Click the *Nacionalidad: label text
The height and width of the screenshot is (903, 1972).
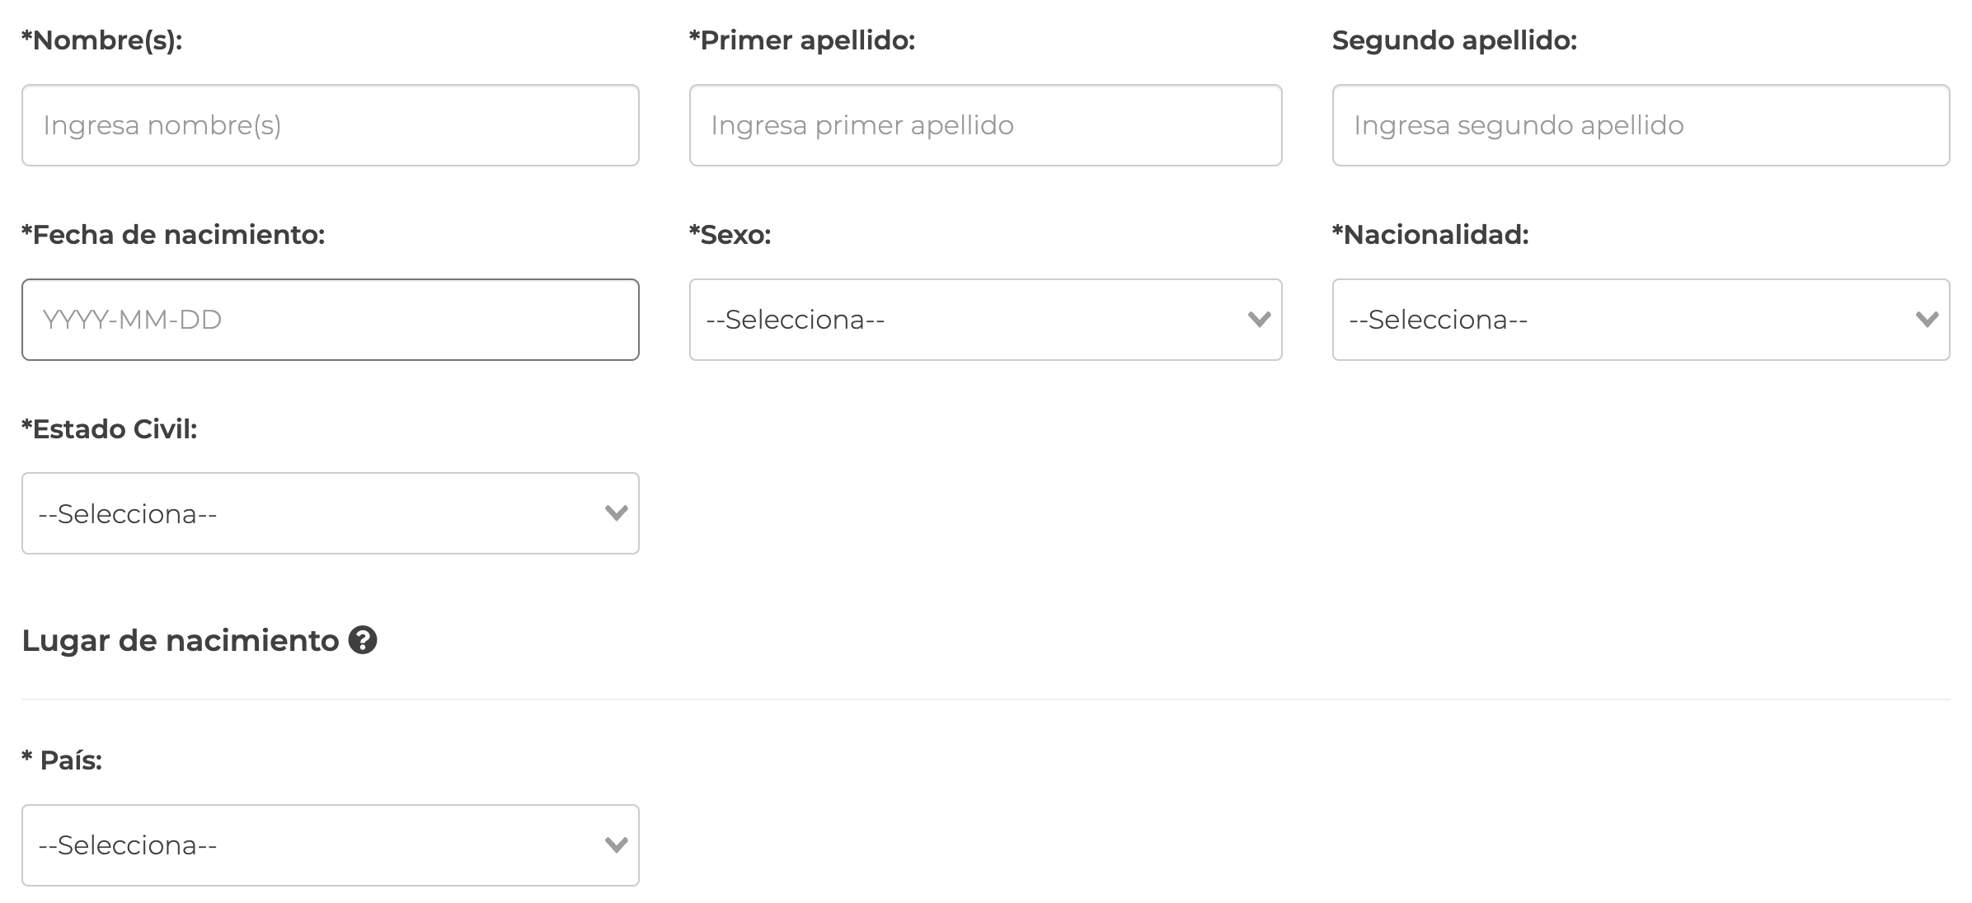tap(1430, 235)
